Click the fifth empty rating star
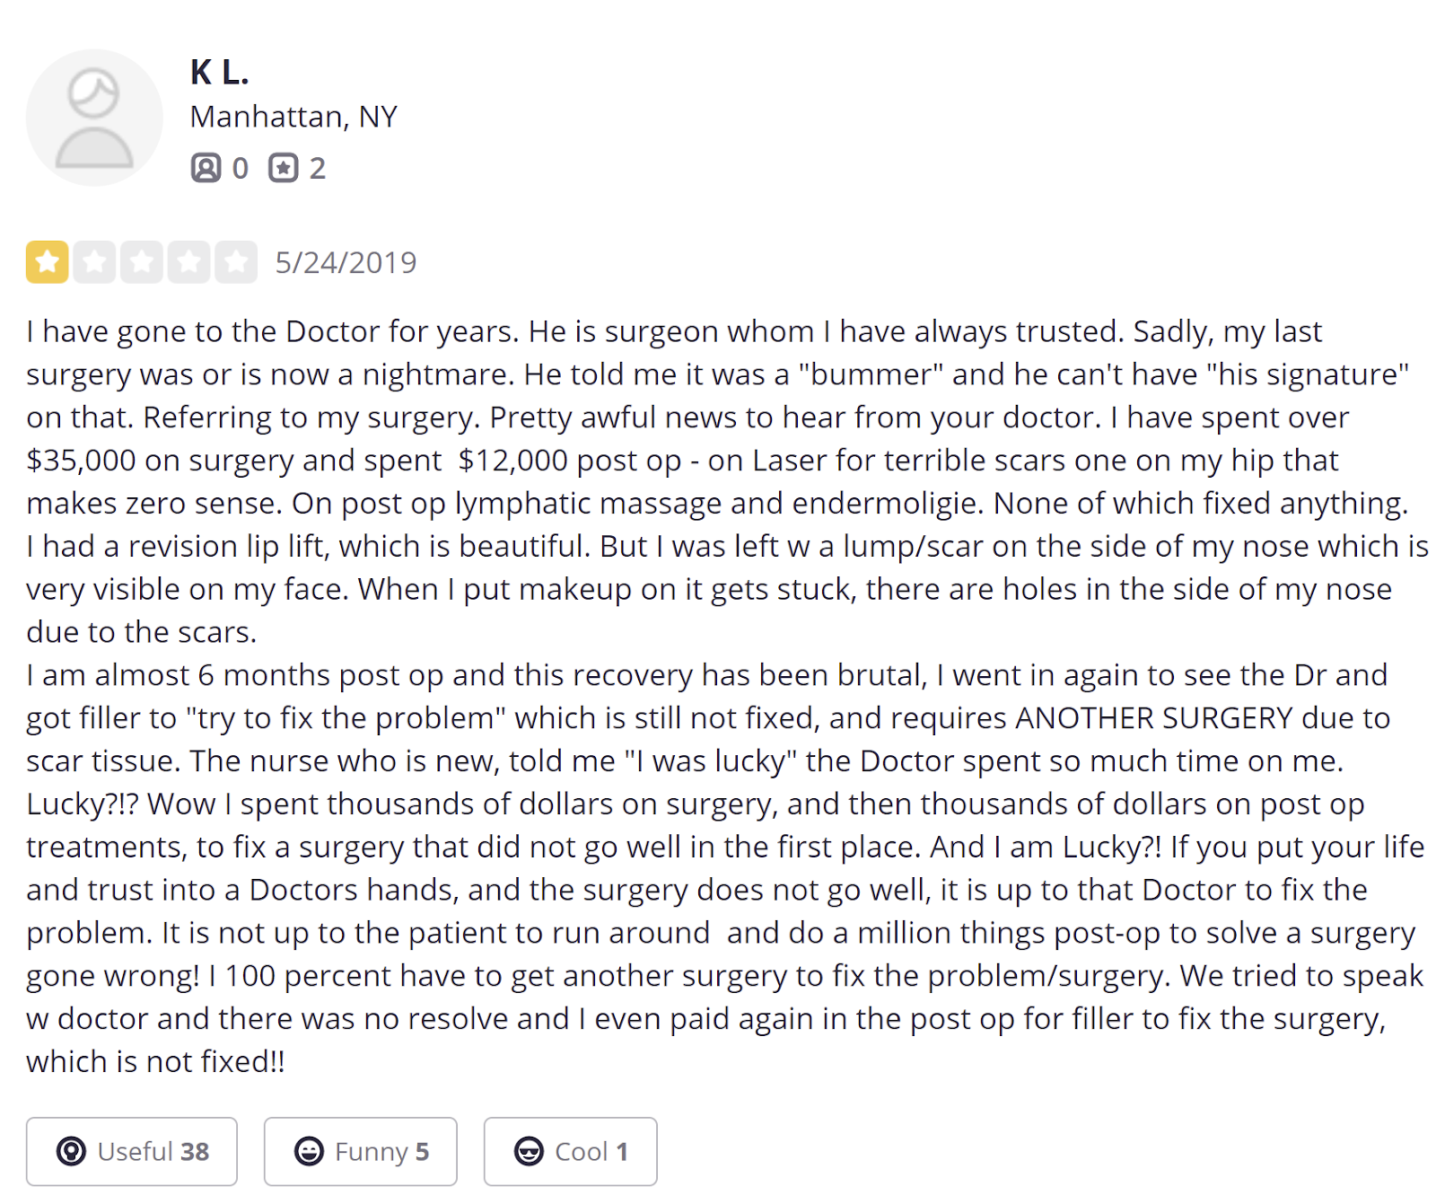Image resolution: width=1436 pixels, height=1195 pixels. [x=236, y=262]
